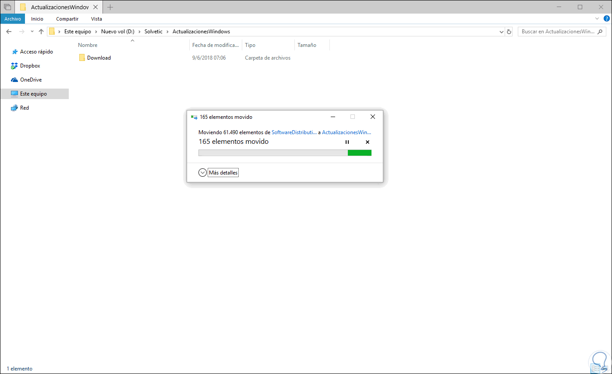Click the folder icon in address bar
Screen dimensions: 612x374
(x=52, y=32)
